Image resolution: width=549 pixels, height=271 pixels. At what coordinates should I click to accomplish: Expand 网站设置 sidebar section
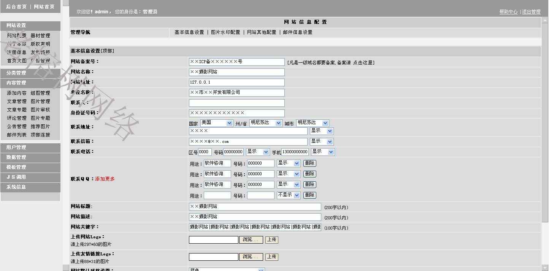(x=30, y=25)
